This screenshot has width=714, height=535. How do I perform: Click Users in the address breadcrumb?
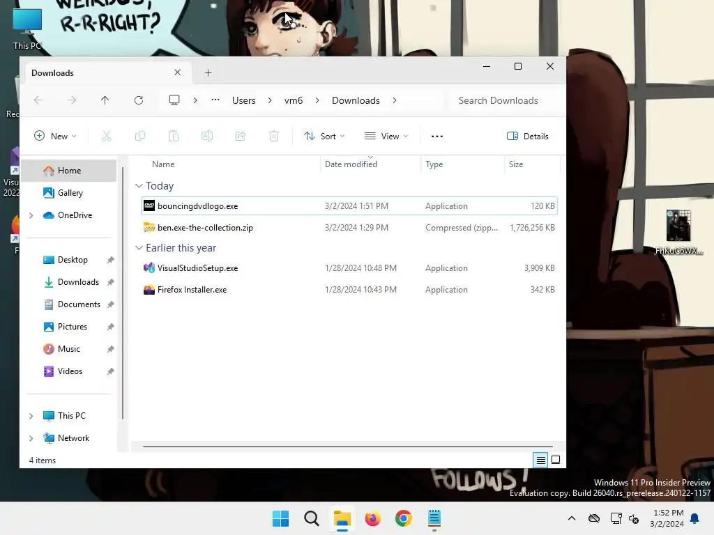click(x=243, y=100)
